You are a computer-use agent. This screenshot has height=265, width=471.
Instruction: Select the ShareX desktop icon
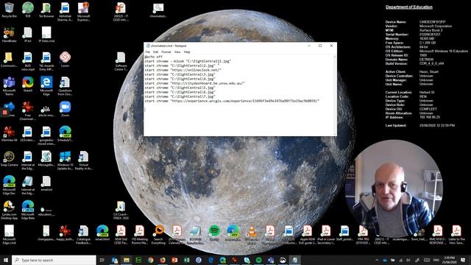click(x=28, y=84)
